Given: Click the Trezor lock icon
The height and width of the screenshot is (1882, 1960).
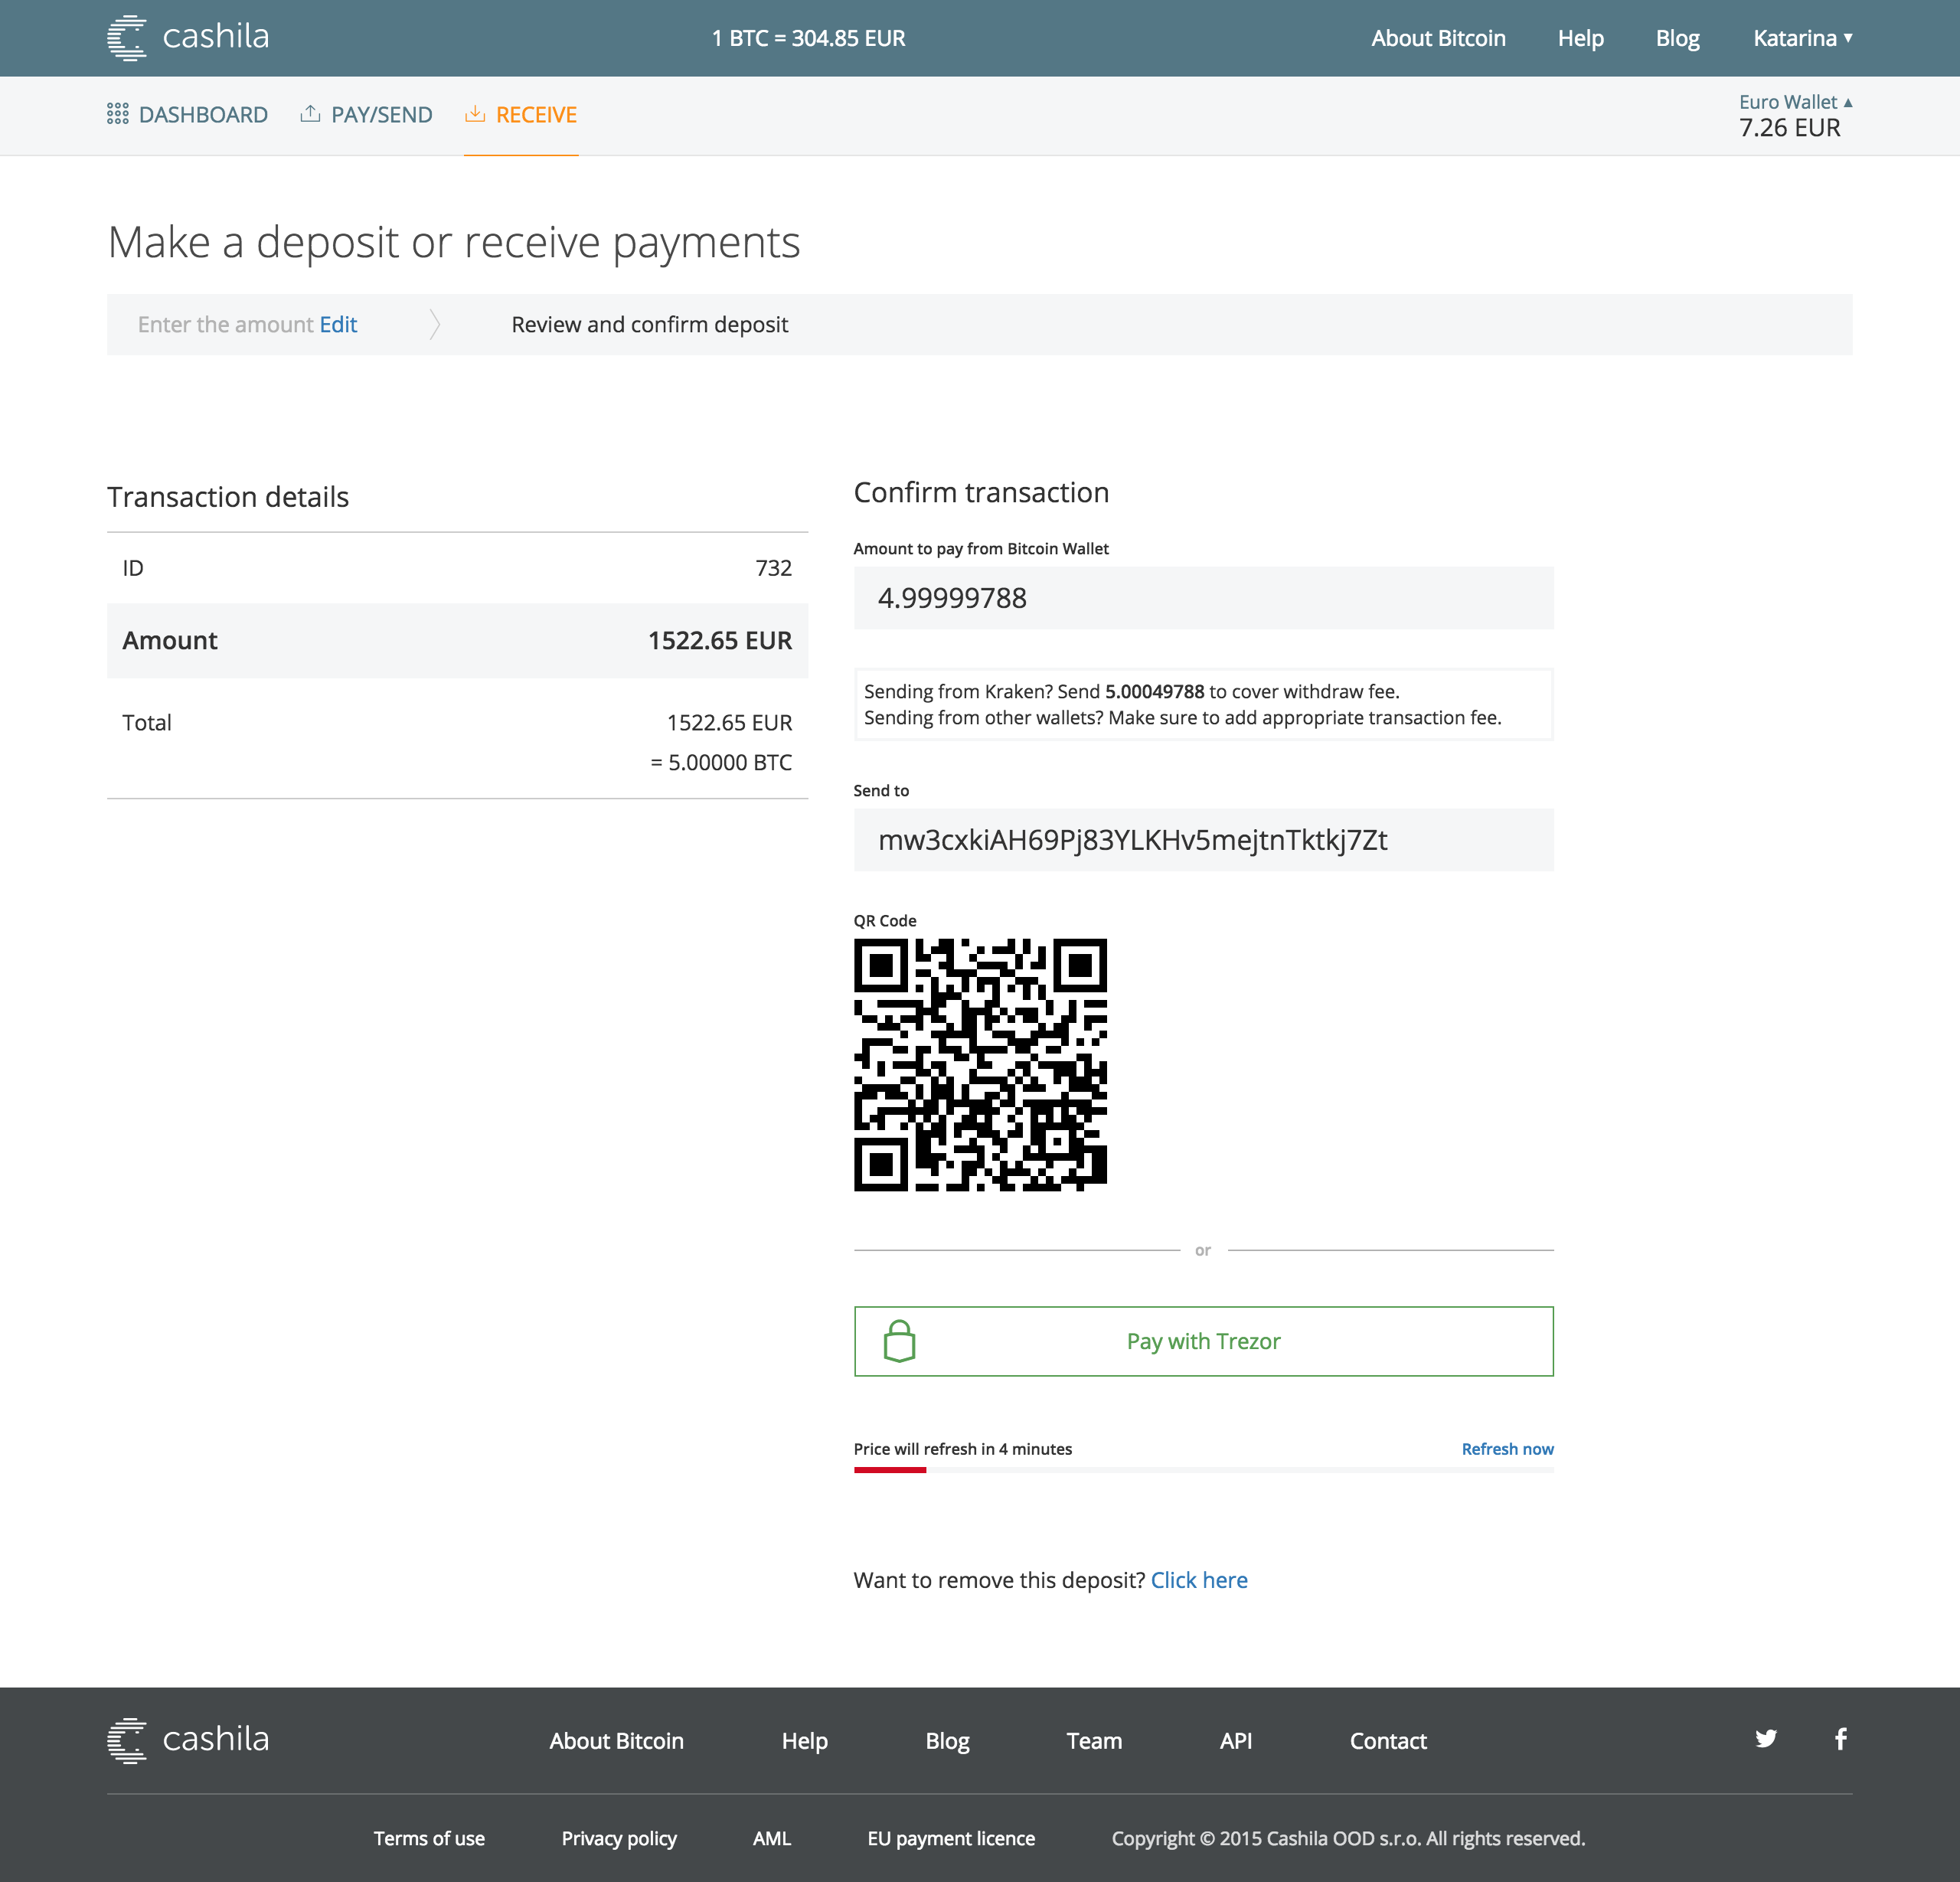Looking at the screenshot, I should (899, 1341).
